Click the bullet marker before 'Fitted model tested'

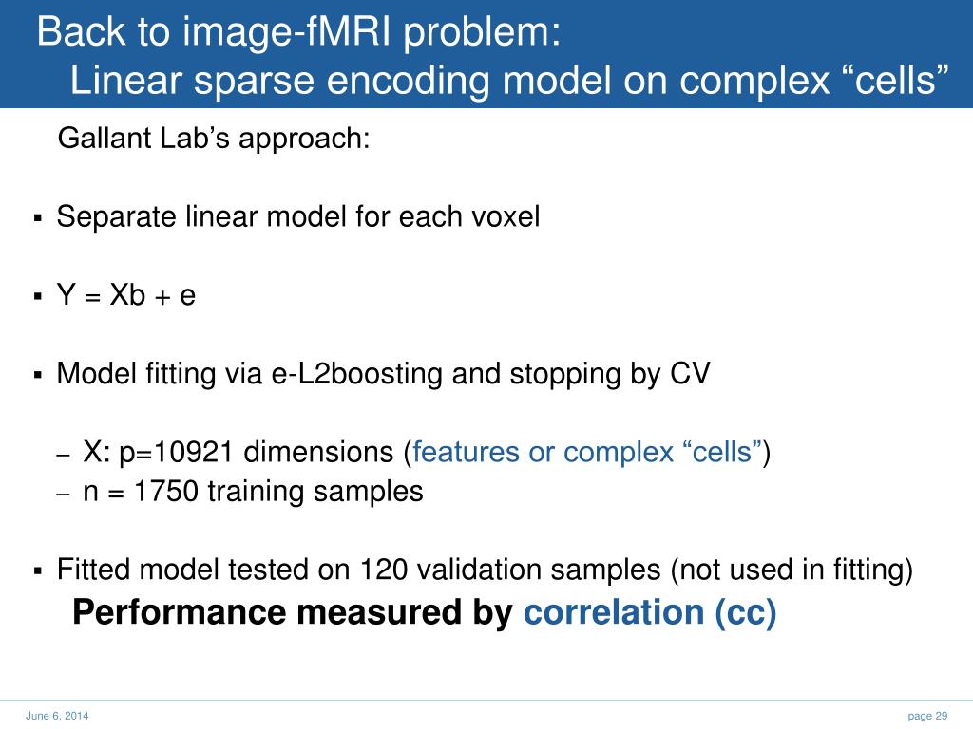coord(38,570)
